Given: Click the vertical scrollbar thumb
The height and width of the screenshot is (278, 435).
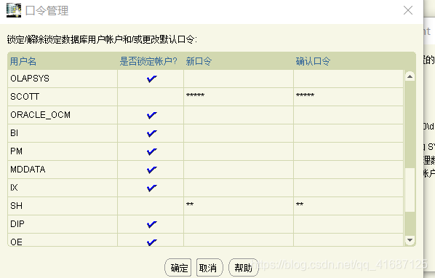Looking at the screenshot, I should coord(410,190).
